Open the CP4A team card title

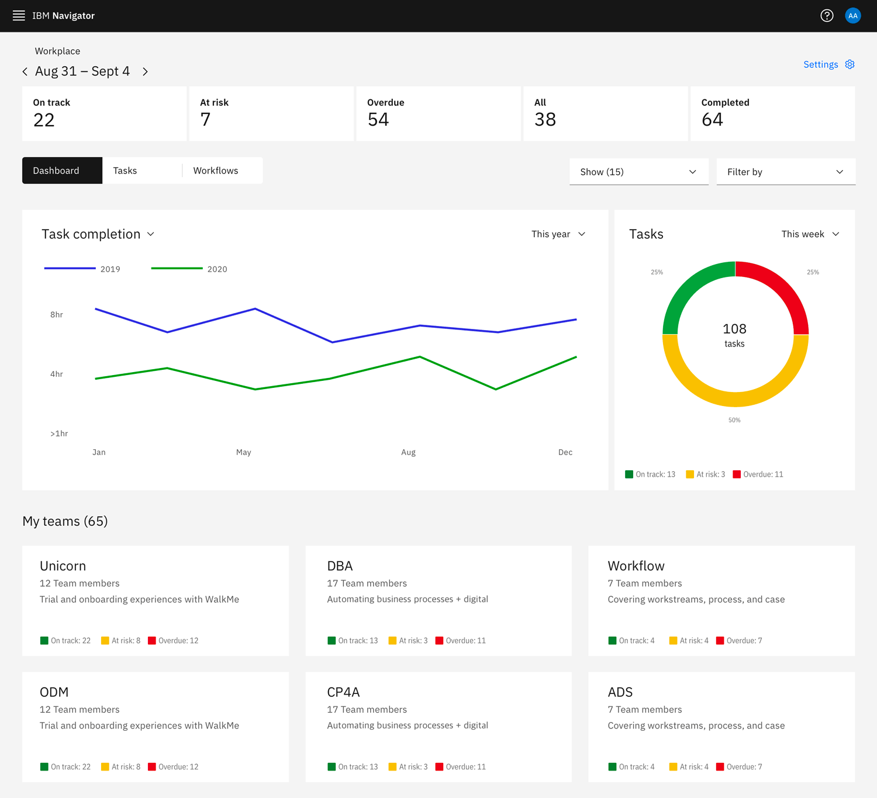click(x=343, y=692)
